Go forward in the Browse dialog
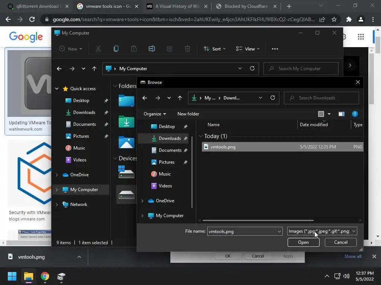Image resolution: width=381 pixels, height=285 pixels. pyautogui.click(x=157, y=98)
